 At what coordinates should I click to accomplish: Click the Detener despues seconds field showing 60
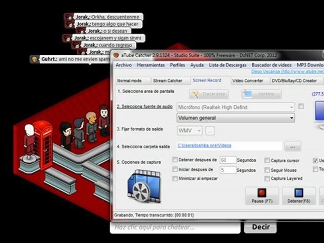tap(228, 160)
